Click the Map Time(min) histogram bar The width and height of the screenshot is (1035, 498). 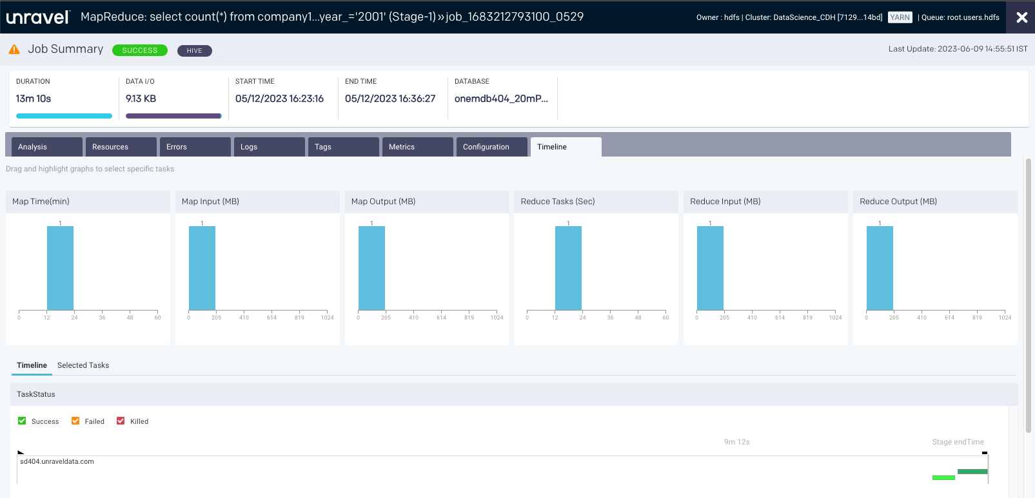click(60, 268)
